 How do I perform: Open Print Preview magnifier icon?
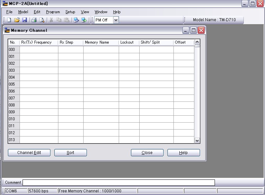(42, 20)
